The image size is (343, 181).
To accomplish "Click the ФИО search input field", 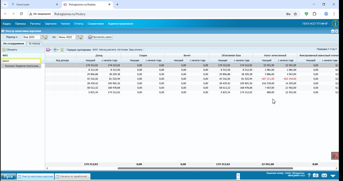I will point(21,61).
